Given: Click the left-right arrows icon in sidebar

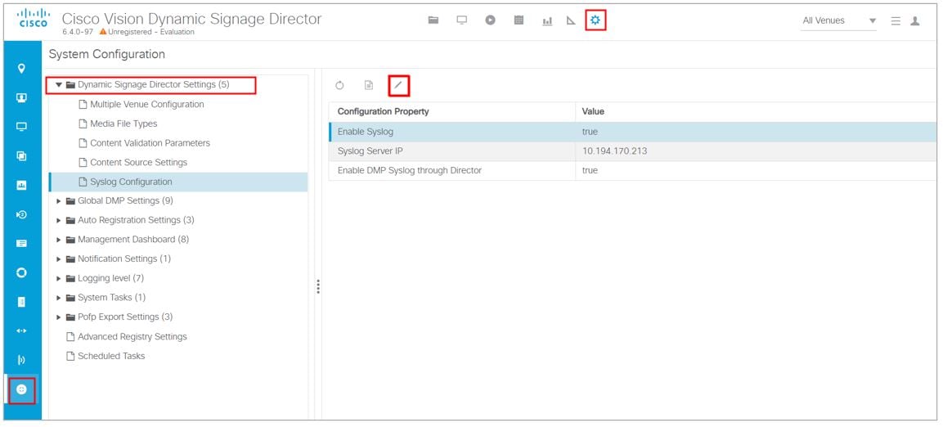Looking at the screenshot, I should click(21, 330).
